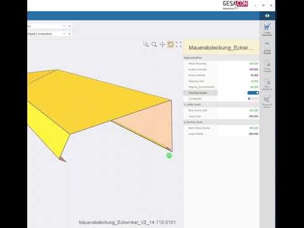The width and height of the screenshot is (304, 228).
Task: Edit the 800,000 length under Rechte Seite
Action: [238, 134]
